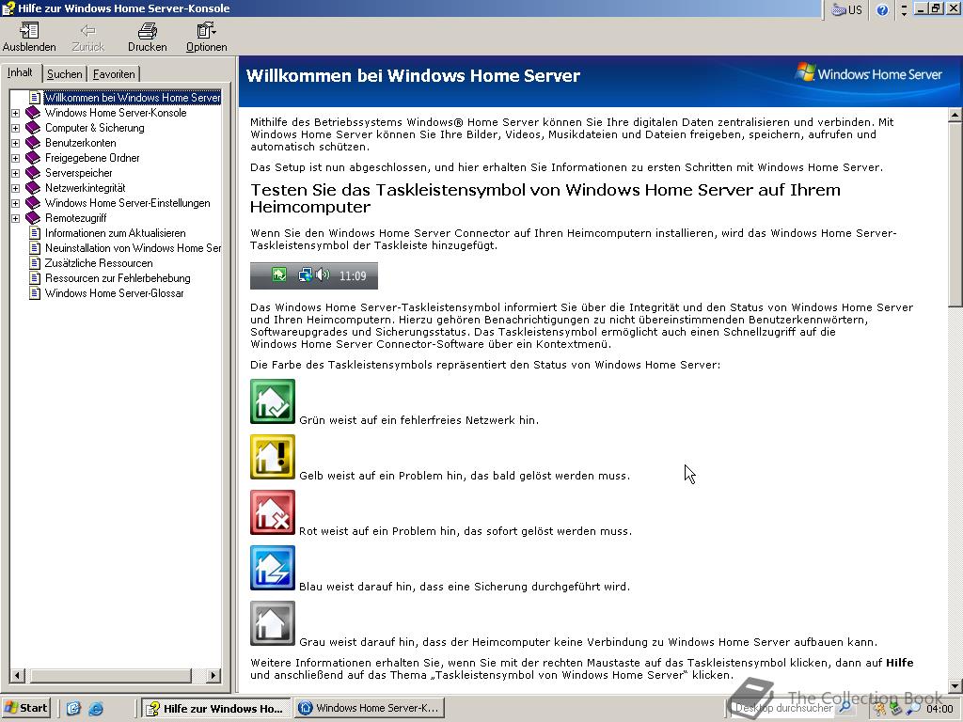Click the green network-healthy status icon

273,401
